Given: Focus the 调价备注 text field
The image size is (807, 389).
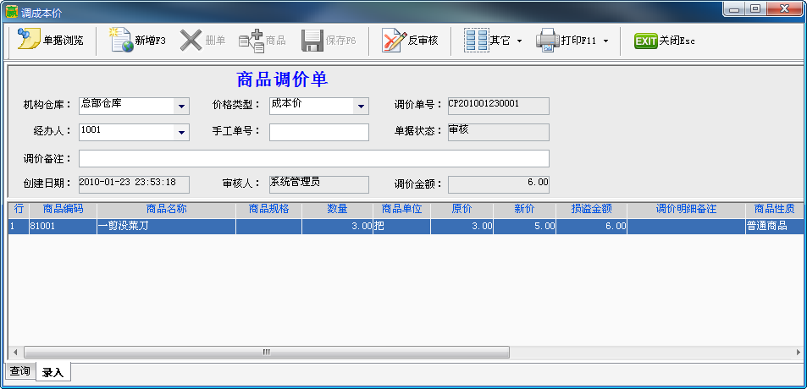Looking at the screenshot, I should click(x=313, y=159).
